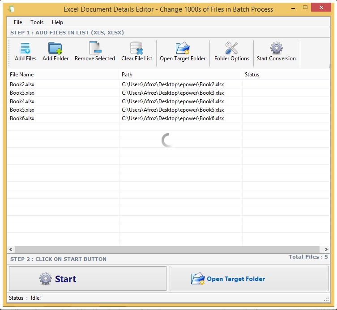Click the horizontal scrollbar left arrow
This screenshot has height=310, width=337.
click(11, 249)
